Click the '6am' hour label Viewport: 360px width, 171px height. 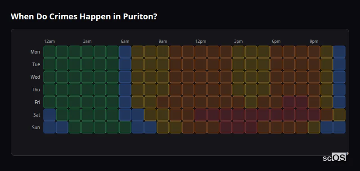coord(125,41)
